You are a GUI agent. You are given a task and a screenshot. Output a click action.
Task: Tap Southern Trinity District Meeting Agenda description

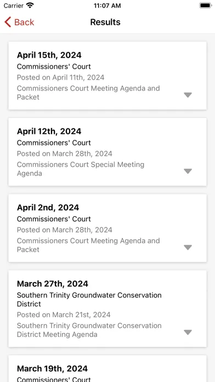pyautogui.click(x=89, y=330)
